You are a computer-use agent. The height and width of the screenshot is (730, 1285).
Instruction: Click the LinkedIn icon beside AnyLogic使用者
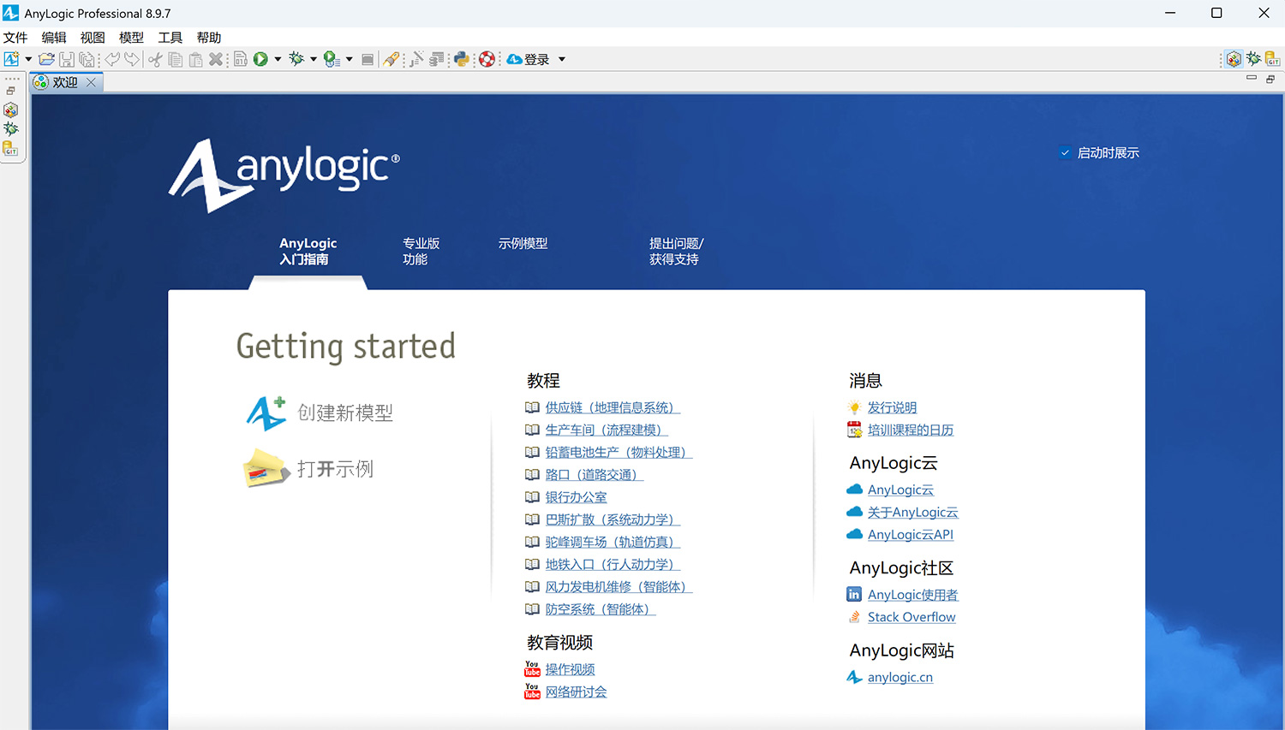pyautogui.click(x=854, y=594)
